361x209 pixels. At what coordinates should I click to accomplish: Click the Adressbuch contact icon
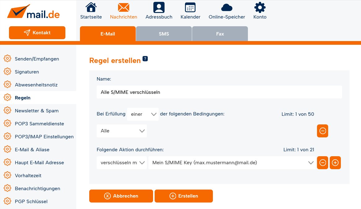coord(159,7)
